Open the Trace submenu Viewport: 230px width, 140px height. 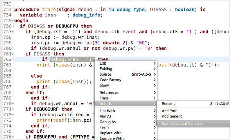click(x=126, y=98)
